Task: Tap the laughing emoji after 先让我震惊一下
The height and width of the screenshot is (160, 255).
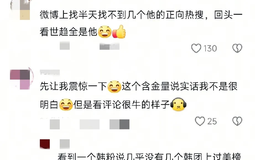Action: [115, 86]
